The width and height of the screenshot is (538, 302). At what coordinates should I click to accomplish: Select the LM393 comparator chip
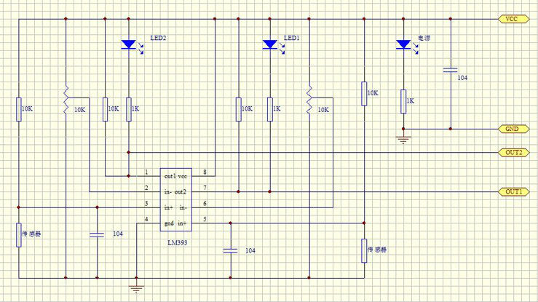pyautogui.click(x=174, y=198)
